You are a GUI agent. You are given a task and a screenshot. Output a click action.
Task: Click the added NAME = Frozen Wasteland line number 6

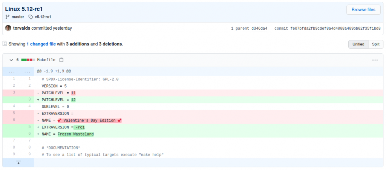[29, 134]
